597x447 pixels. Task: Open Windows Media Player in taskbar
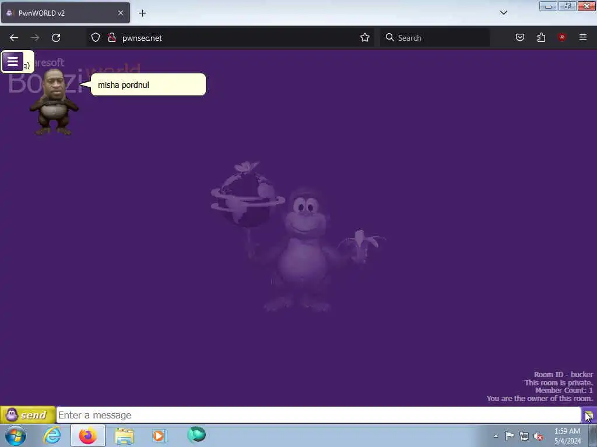click(x=160, y=436)
